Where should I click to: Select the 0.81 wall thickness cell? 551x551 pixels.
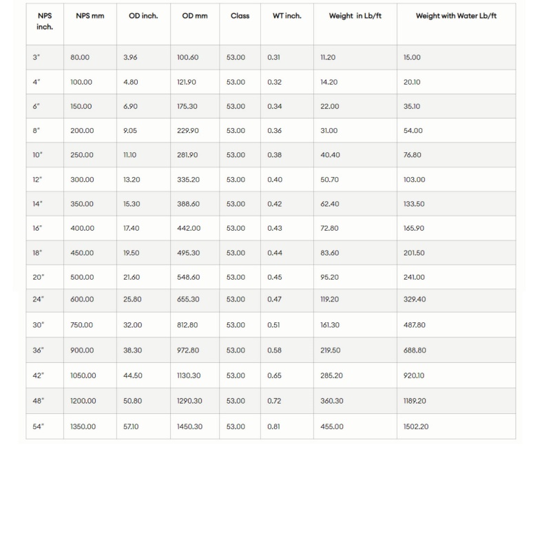tap(274, 427)
